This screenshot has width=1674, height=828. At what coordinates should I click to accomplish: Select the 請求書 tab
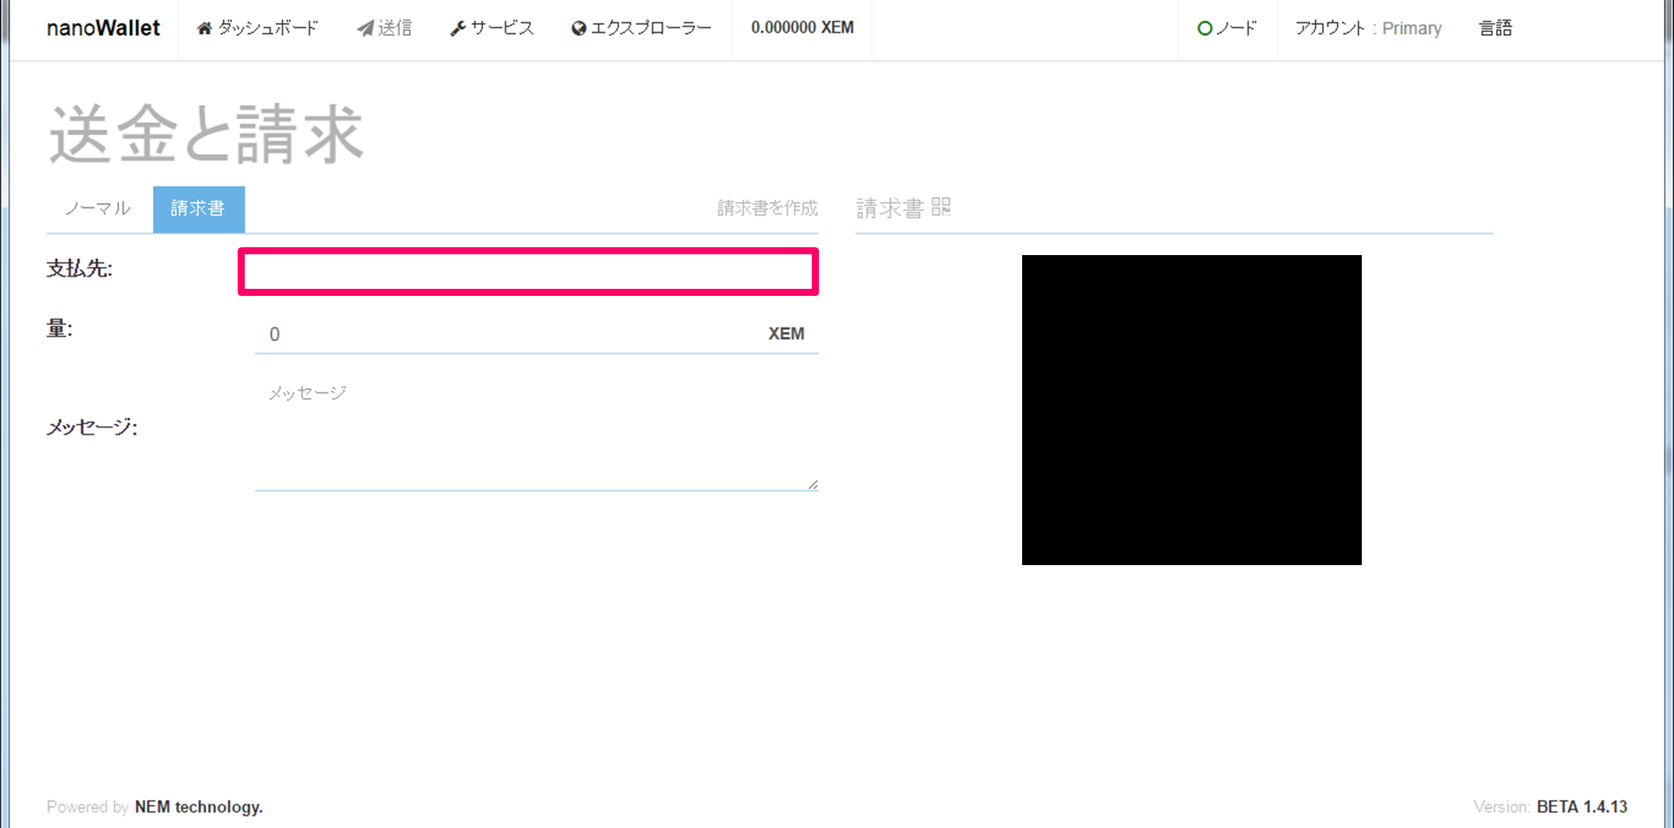coord(198,209)
